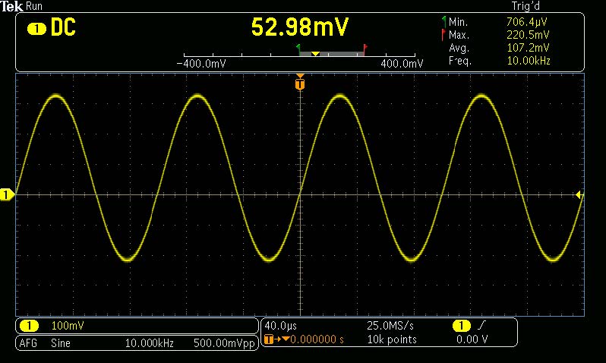Screen dimensions: 606x363
Task: Open the 100mV vertical scale setting
Action: pos(65,326)
